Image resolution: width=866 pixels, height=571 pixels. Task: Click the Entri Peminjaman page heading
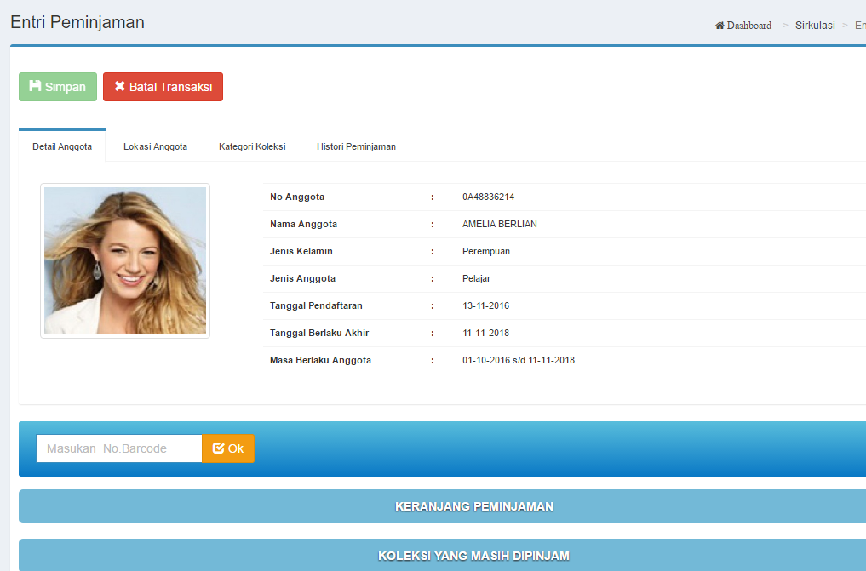[x=77, y=23]
